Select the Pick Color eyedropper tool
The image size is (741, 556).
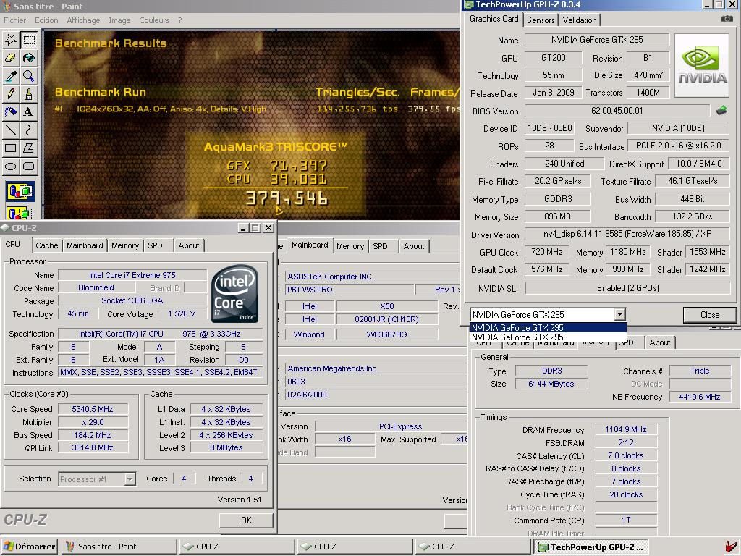10,75
